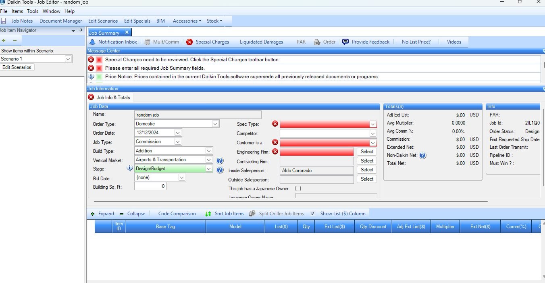Open the Order Type dropdown
This screenshot has height=283, width=545.
coord(215,124)
